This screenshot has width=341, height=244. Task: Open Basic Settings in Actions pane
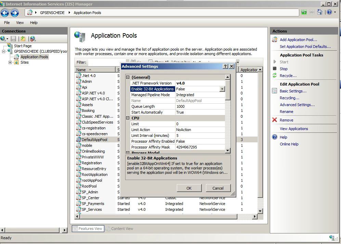click(293, 91)
